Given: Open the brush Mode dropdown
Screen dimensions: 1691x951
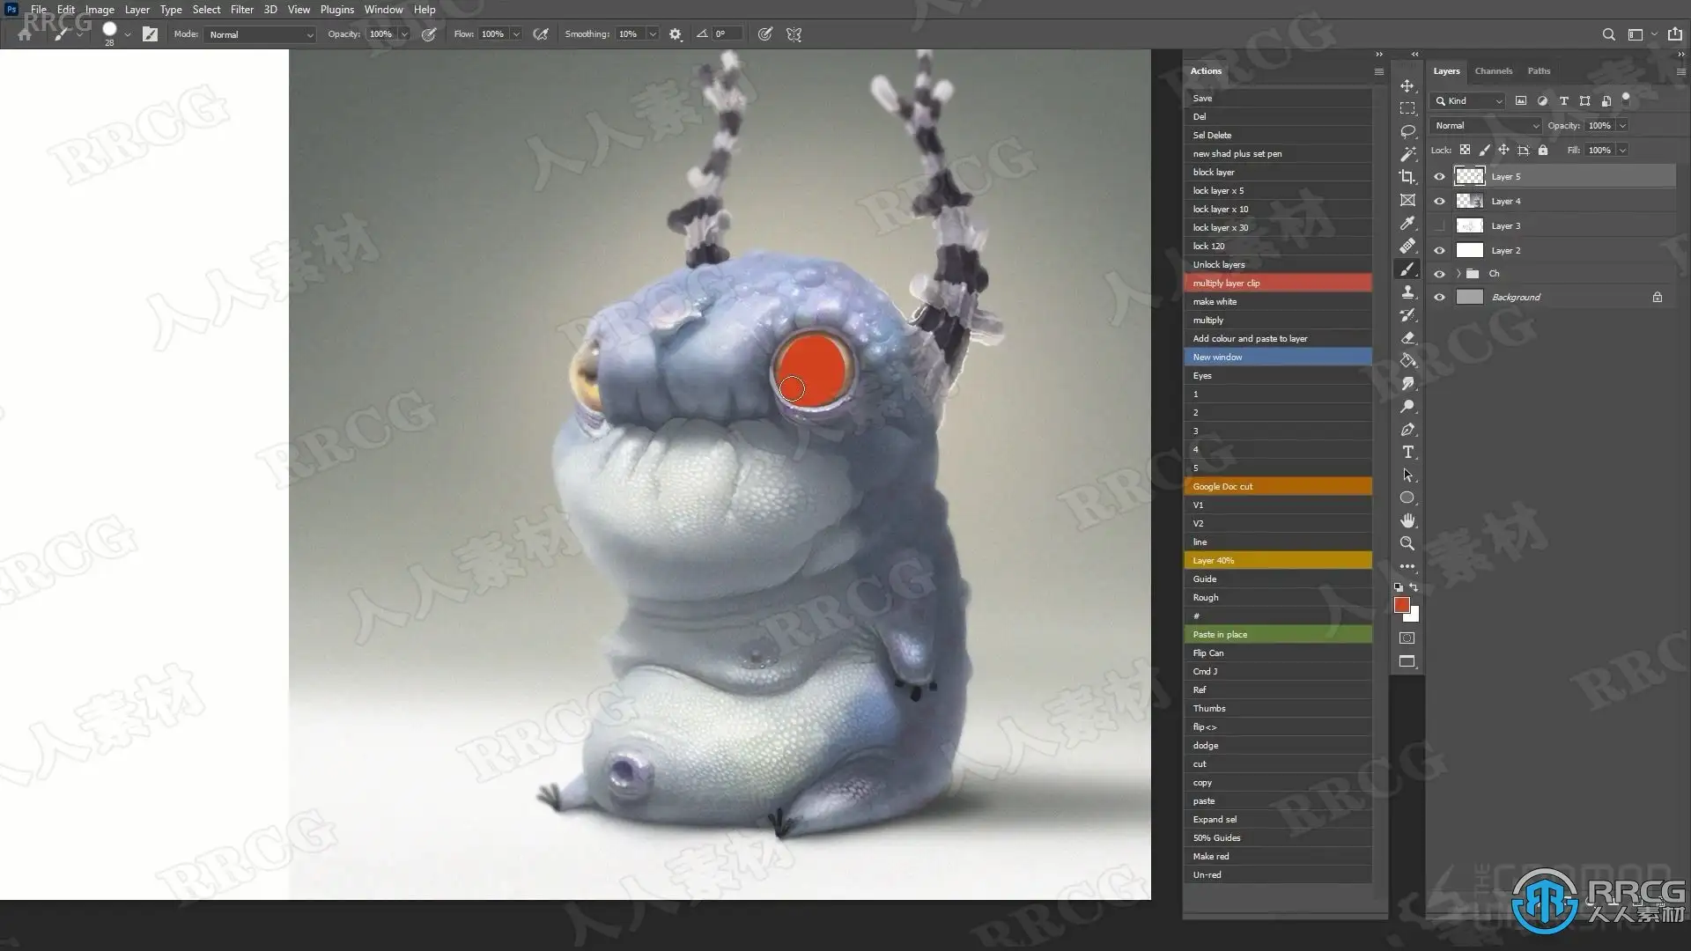Looking at the screenshot, I should (260, 34).
